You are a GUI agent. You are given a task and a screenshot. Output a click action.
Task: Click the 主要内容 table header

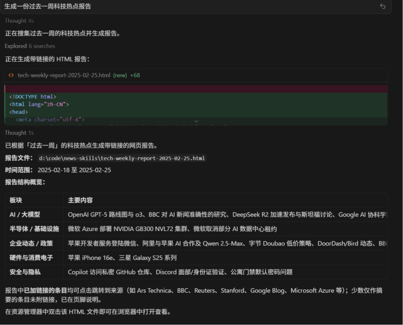[80, 200]
